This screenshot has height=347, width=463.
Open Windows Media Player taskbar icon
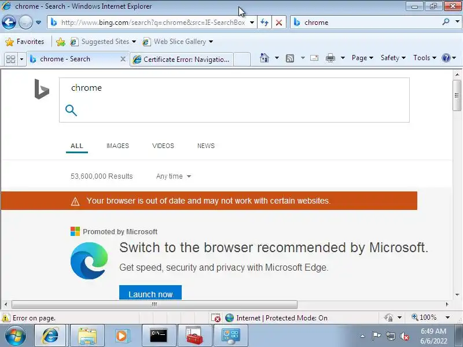click(x=122, y=336)
